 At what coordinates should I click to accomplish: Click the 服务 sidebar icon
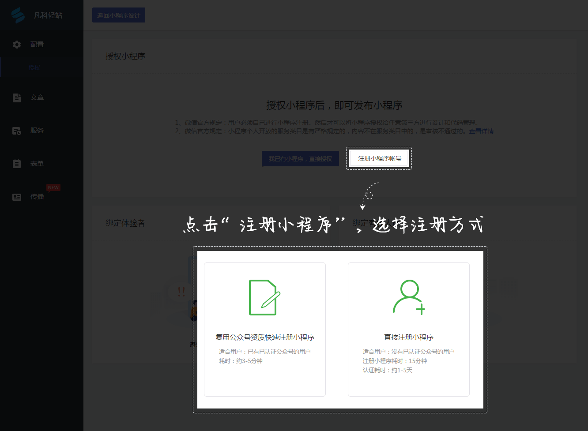coord(17,131)
